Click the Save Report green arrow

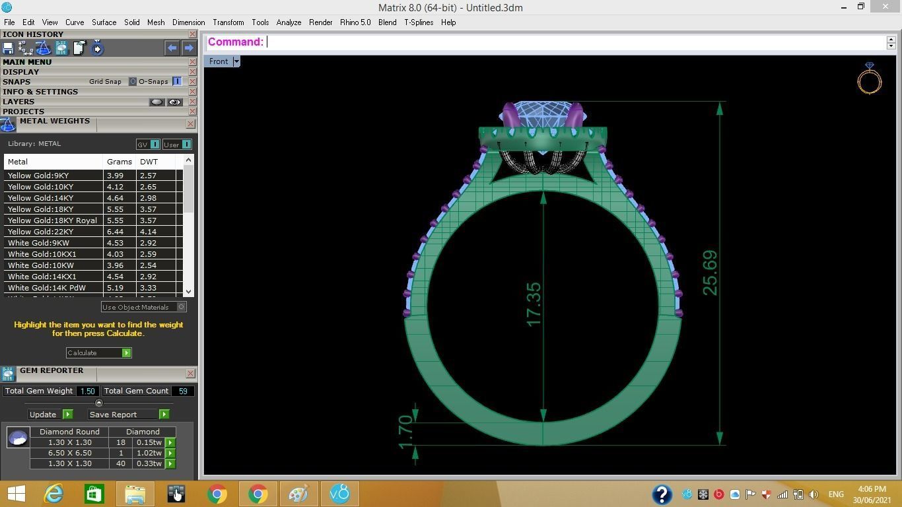click(x=164, y=415)
